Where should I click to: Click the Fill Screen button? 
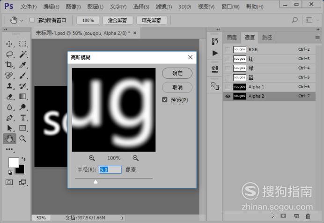click(x=151, y=20)
